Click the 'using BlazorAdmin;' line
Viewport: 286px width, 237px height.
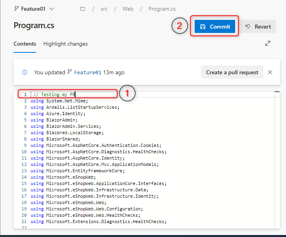coord(54,120)
